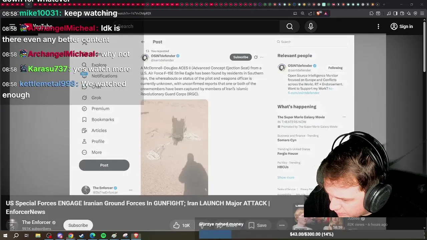Open account menu dots beside The Enforcer
The height and width of the screenshot is (240, 427).
[x=130, y=190]
